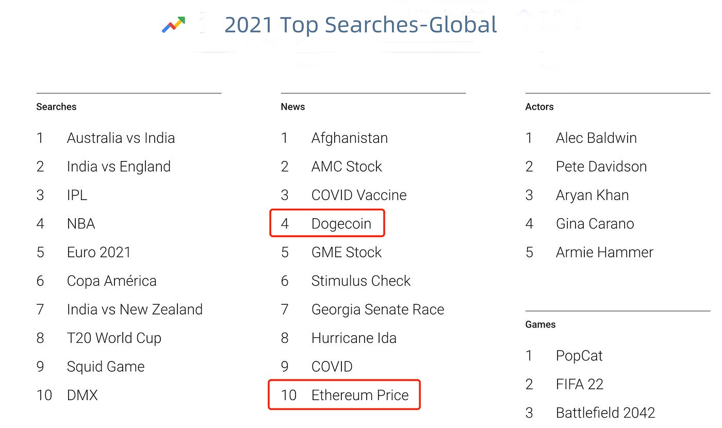Click the Squid Game search entry
This screenshot has width=722, height=428.
coord(106,367)
